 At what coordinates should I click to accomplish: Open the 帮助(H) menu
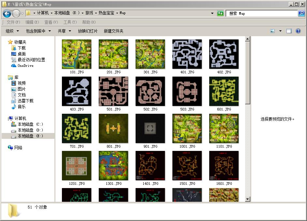(x=89, y=22)
